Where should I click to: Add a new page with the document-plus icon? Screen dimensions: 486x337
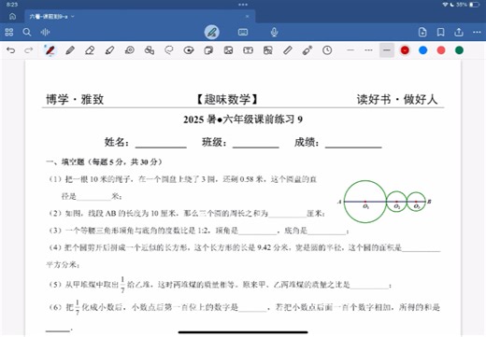click(x=422, y=32)
